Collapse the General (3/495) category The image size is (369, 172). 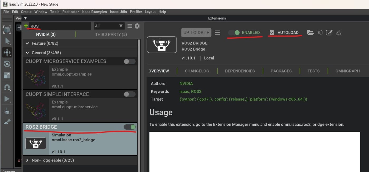click(x=27, y=53)
